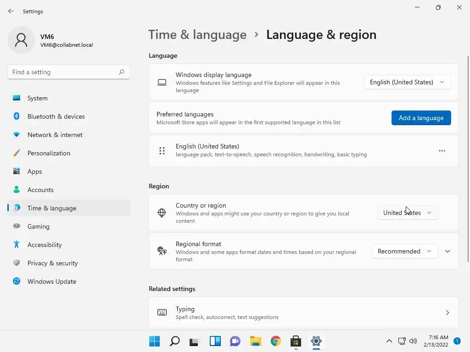Open the Regional format Recommended dropdown

point(405,251)
